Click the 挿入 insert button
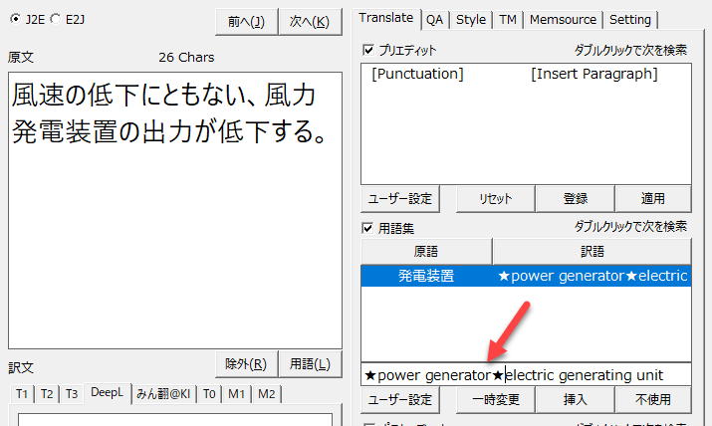The height and width of the screenshot is (426, 712). tap(575, 400)
